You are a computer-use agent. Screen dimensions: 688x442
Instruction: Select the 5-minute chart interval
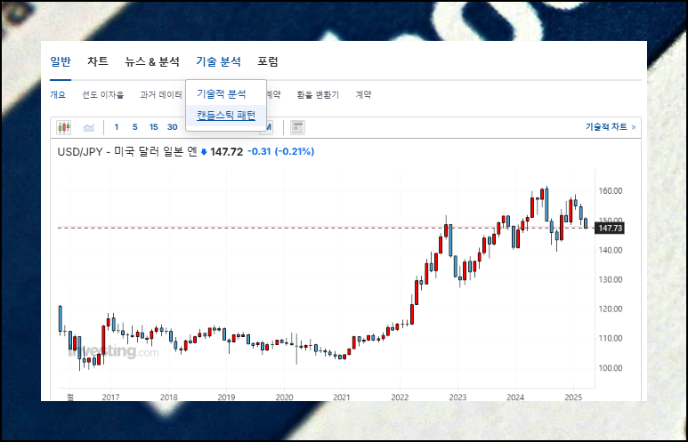point(134,127)
